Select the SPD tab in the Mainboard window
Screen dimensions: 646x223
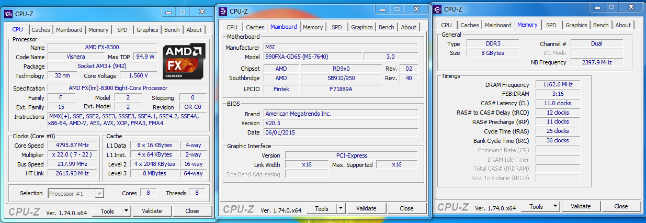tap(337, 27)
